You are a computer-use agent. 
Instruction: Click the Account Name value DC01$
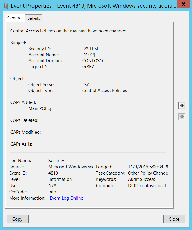(89, 55)
